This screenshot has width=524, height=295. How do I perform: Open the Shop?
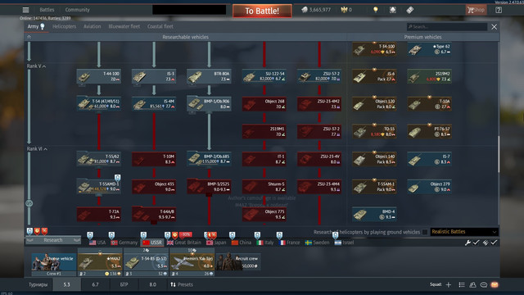coord(476,10)
